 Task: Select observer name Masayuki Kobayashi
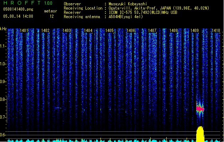(128, 4)
